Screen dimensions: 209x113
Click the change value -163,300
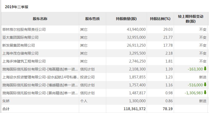point(195,69)
